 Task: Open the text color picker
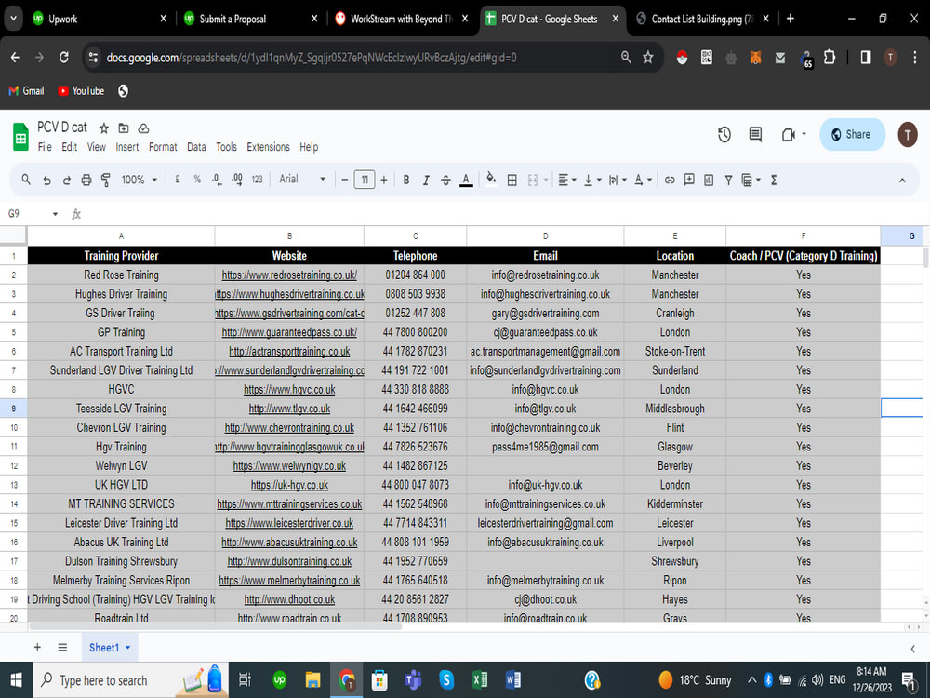(466, 180)
